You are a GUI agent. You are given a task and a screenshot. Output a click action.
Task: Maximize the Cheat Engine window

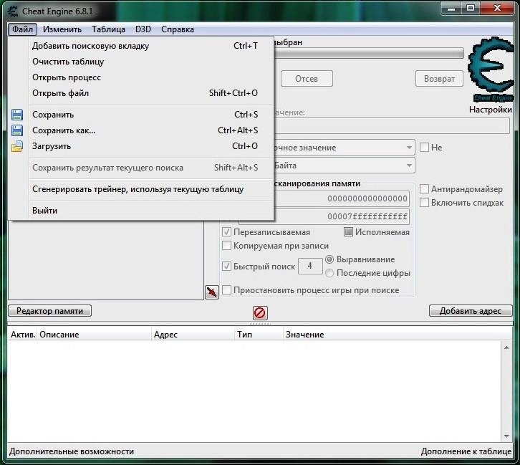pyautogui.click(x=471, y=9)
